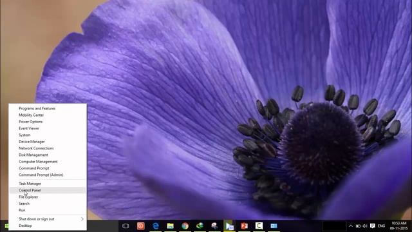Open Disk Management
This screenshot has width=412, height=232.
point(48,155)
